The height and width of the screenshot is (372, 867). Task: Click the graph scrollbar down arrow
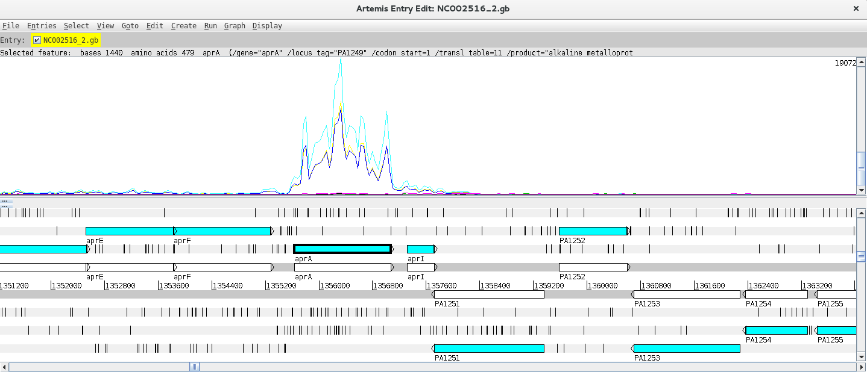coord(862,190)
